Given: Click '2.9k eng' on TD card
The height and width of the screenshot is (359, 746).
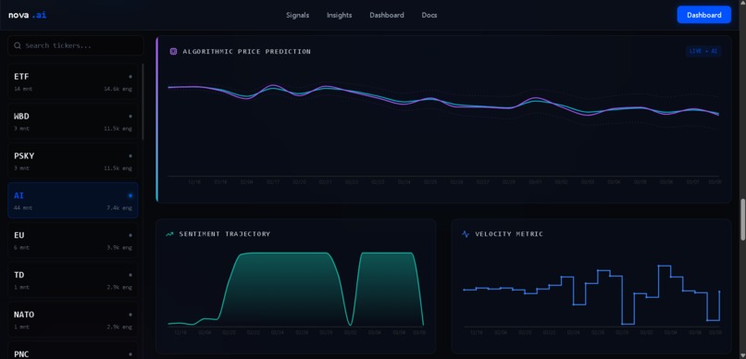Looking at the screenshot, I should click(x=119, y=287).
